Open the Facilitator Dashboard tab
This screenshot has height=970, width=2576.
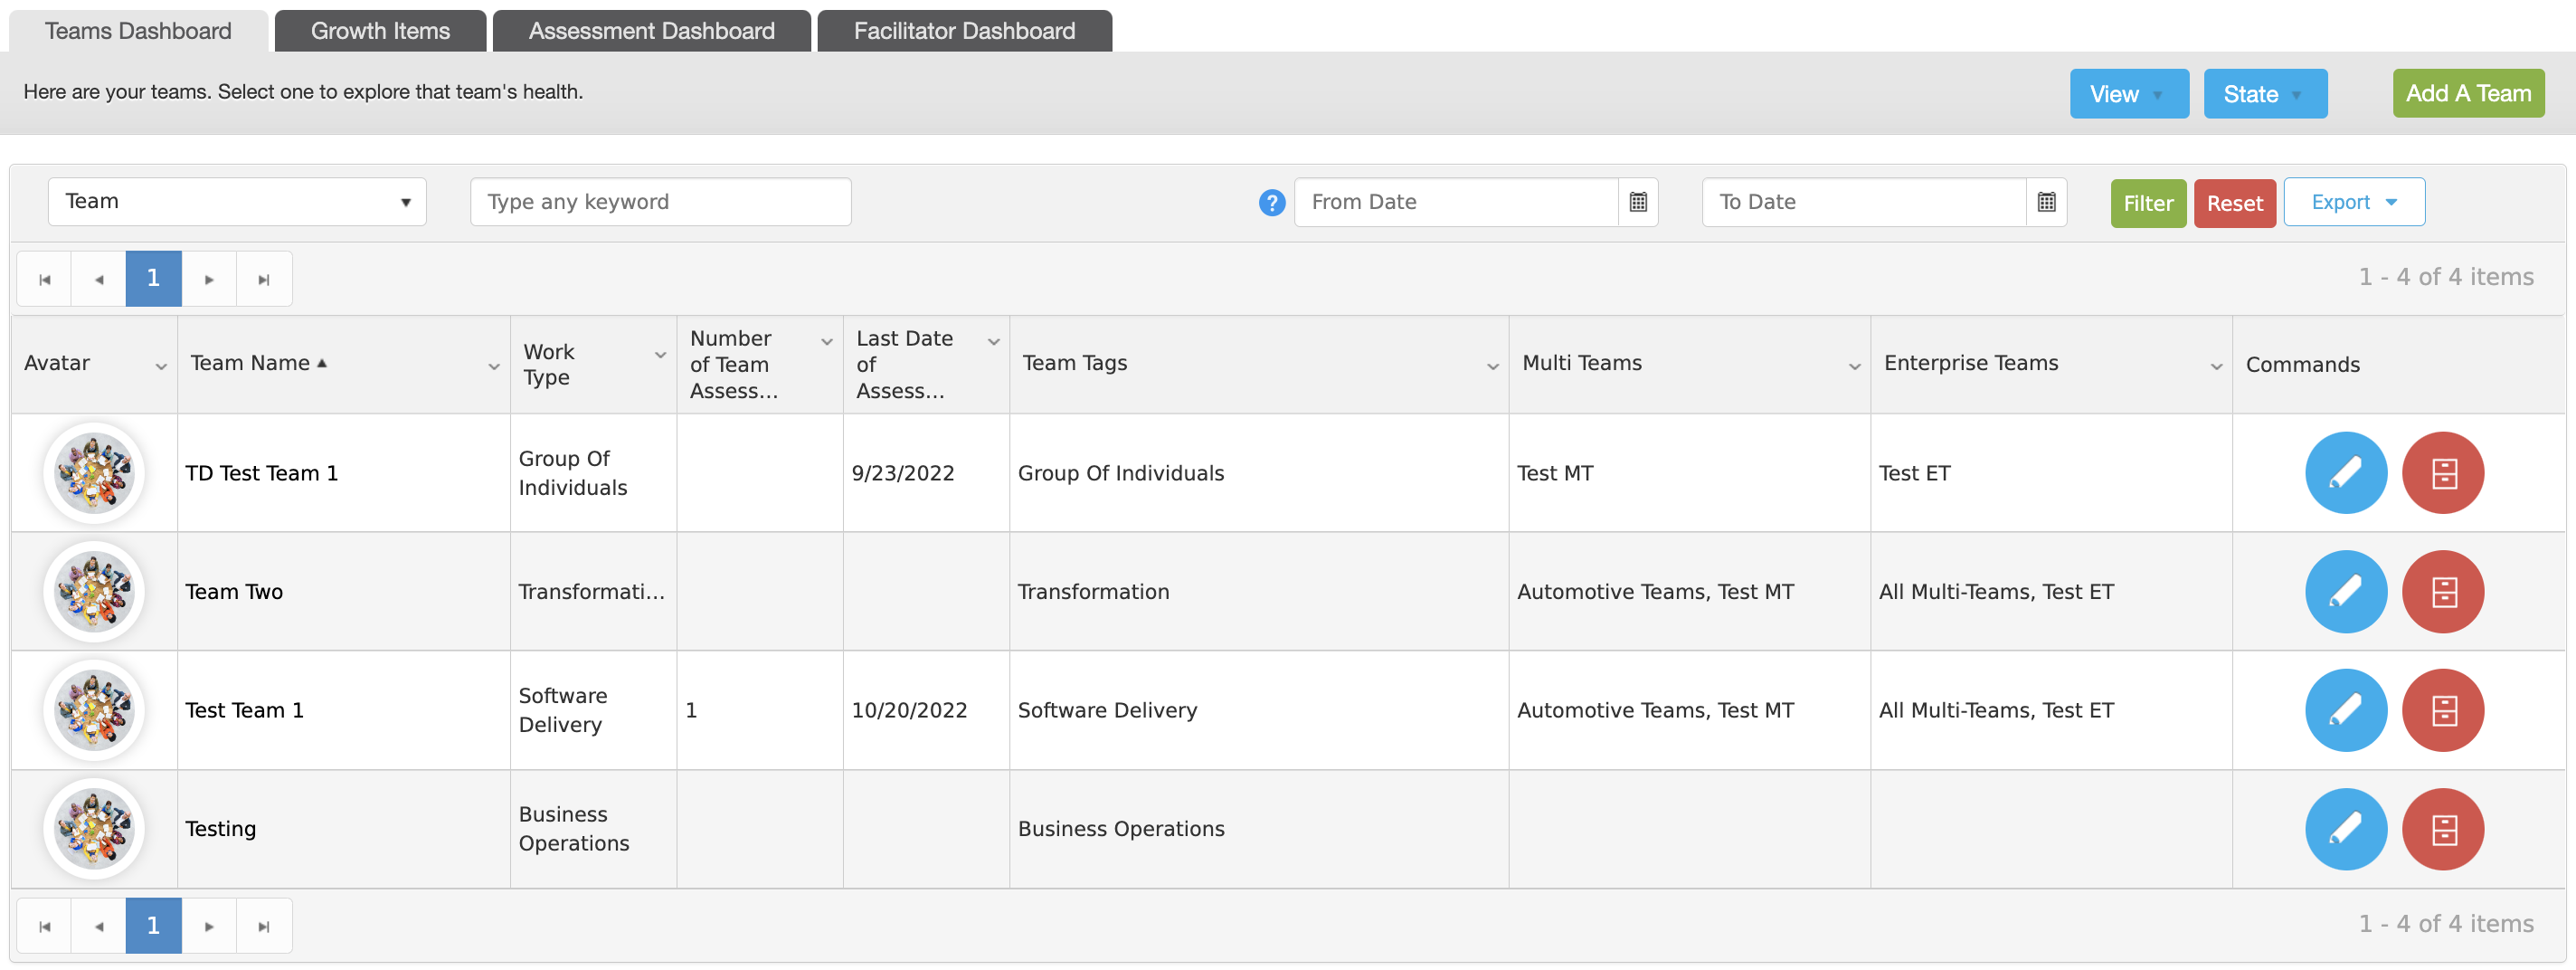(964, 31)
